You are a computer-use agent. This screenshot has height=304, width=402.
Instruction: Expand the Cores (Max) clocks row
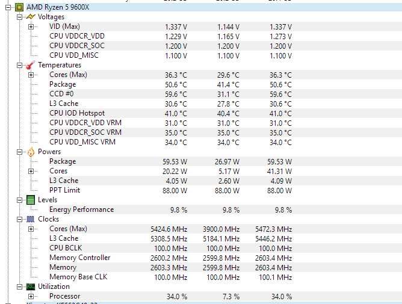(x=31, y=229)
